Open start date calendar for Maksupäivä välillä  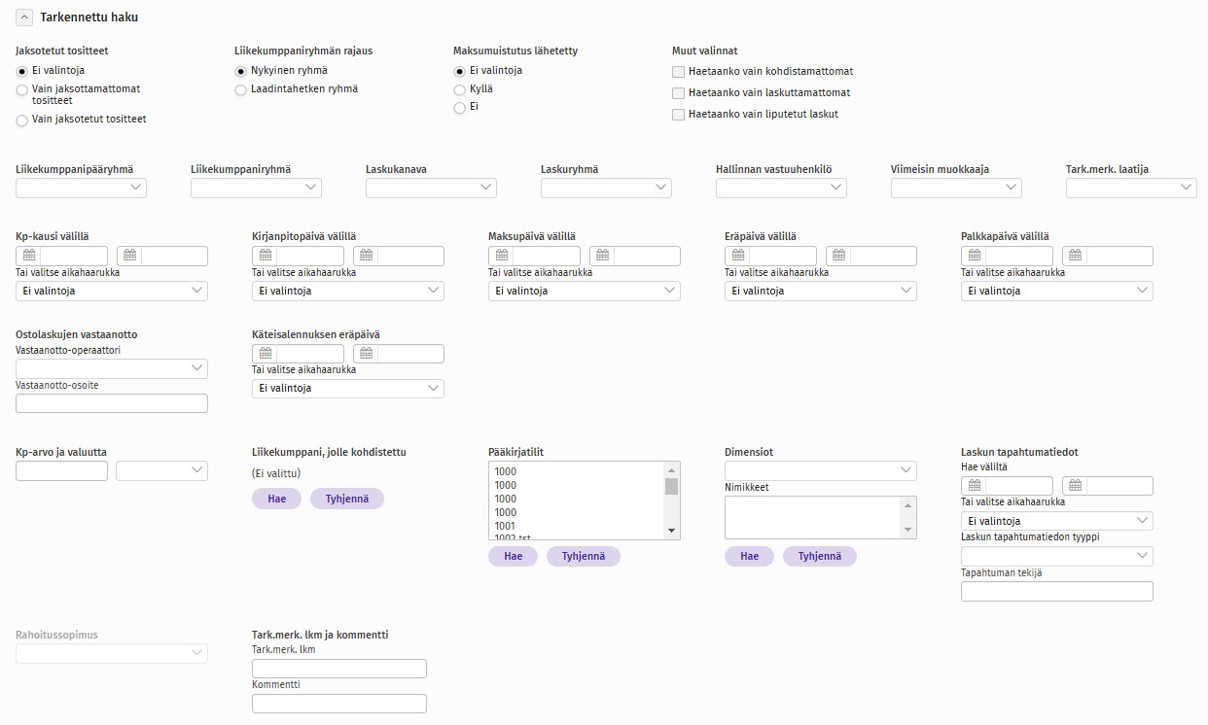[x=502, y=257]
